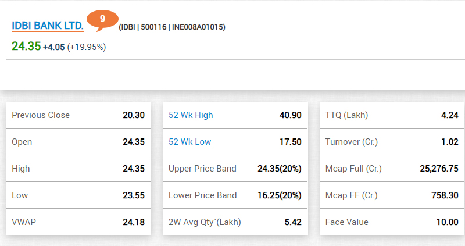The height and width of the screenshot is (246, 465).
Task: Click the +4.05 price change value
Action: pos(53,47)
